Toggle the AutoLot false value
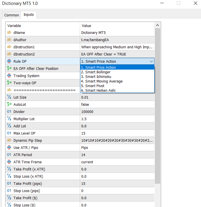The height and width of the screenshot is (207, 201). coord(117,105)
